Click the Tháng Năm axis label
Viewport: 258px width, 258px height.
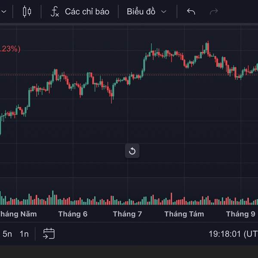tap(18, 214)
